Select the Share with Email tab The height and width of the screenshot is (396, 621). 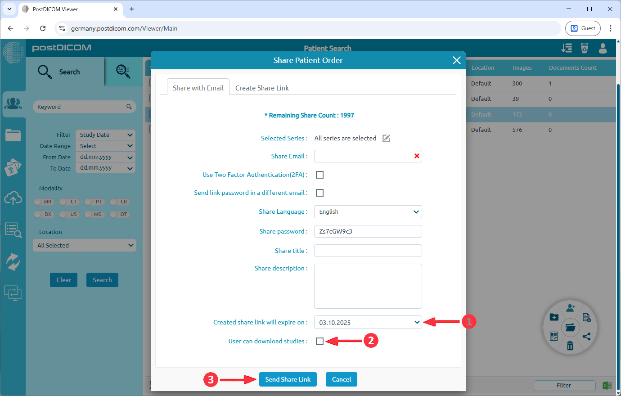[198, 88]
